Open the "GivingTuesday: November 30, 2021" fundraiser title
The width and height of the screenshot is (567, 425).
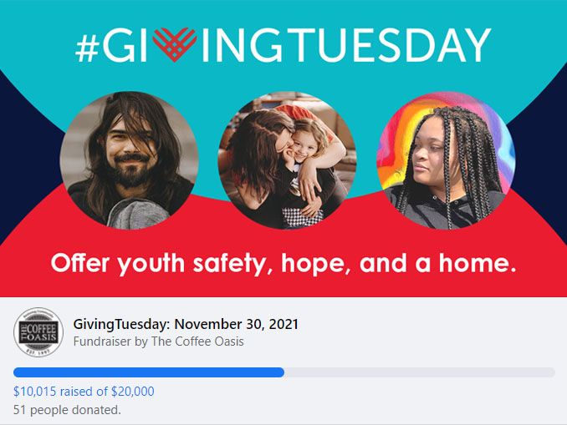(x=186, y=324)
